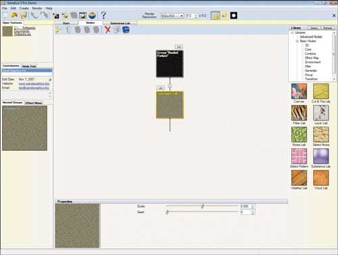
Task: Select the Node Tree tab
Action: (x=29, y=66)
